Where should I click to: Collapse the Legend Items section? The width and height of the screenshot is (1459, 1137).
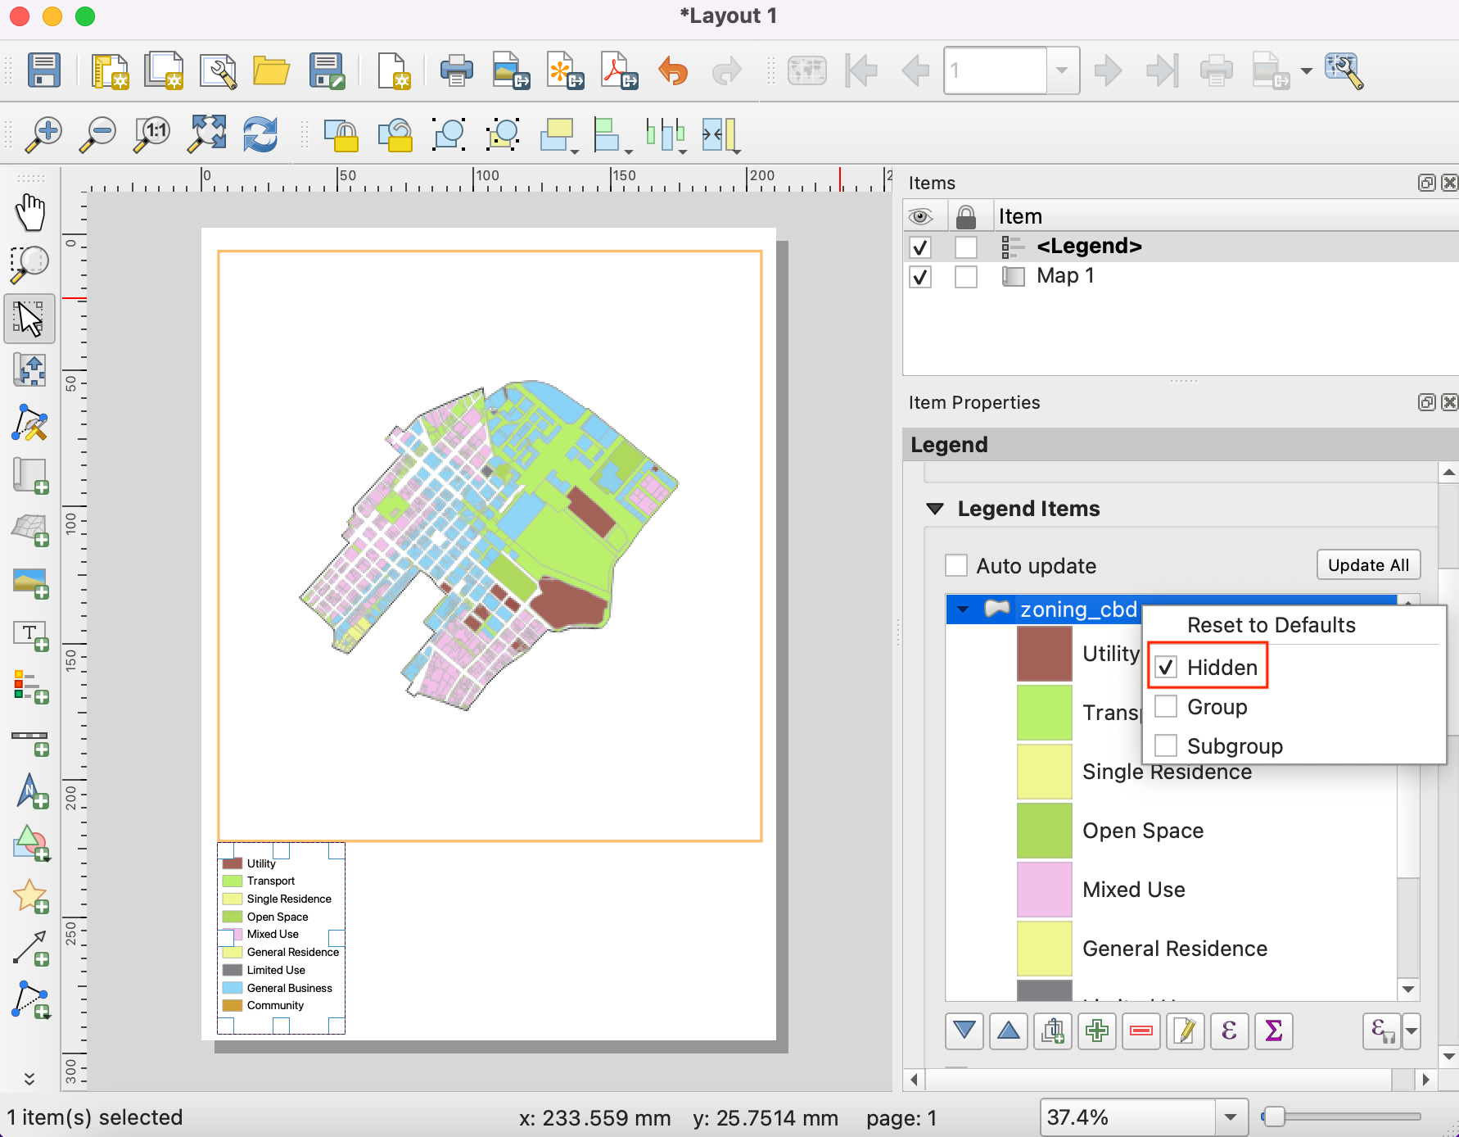(x=935, y=509)
